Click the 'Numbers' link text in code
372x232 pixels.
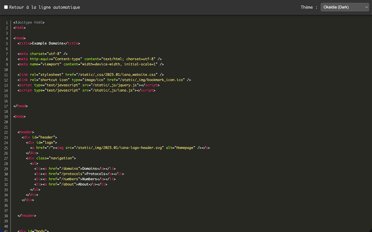[90, 179]
